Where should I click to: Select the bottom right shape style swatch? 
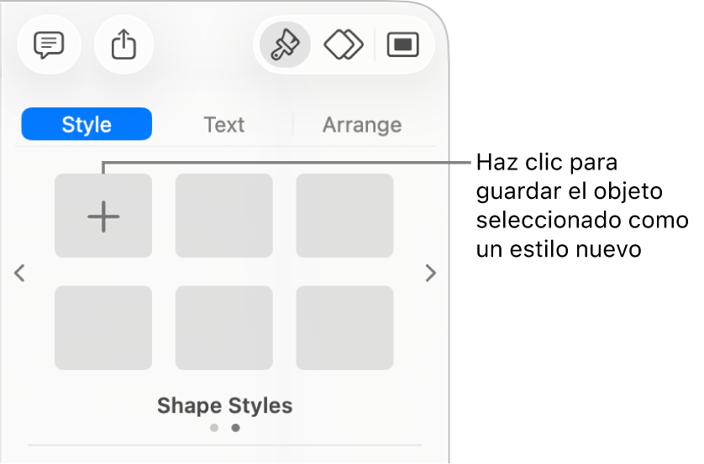click(344, 327)
